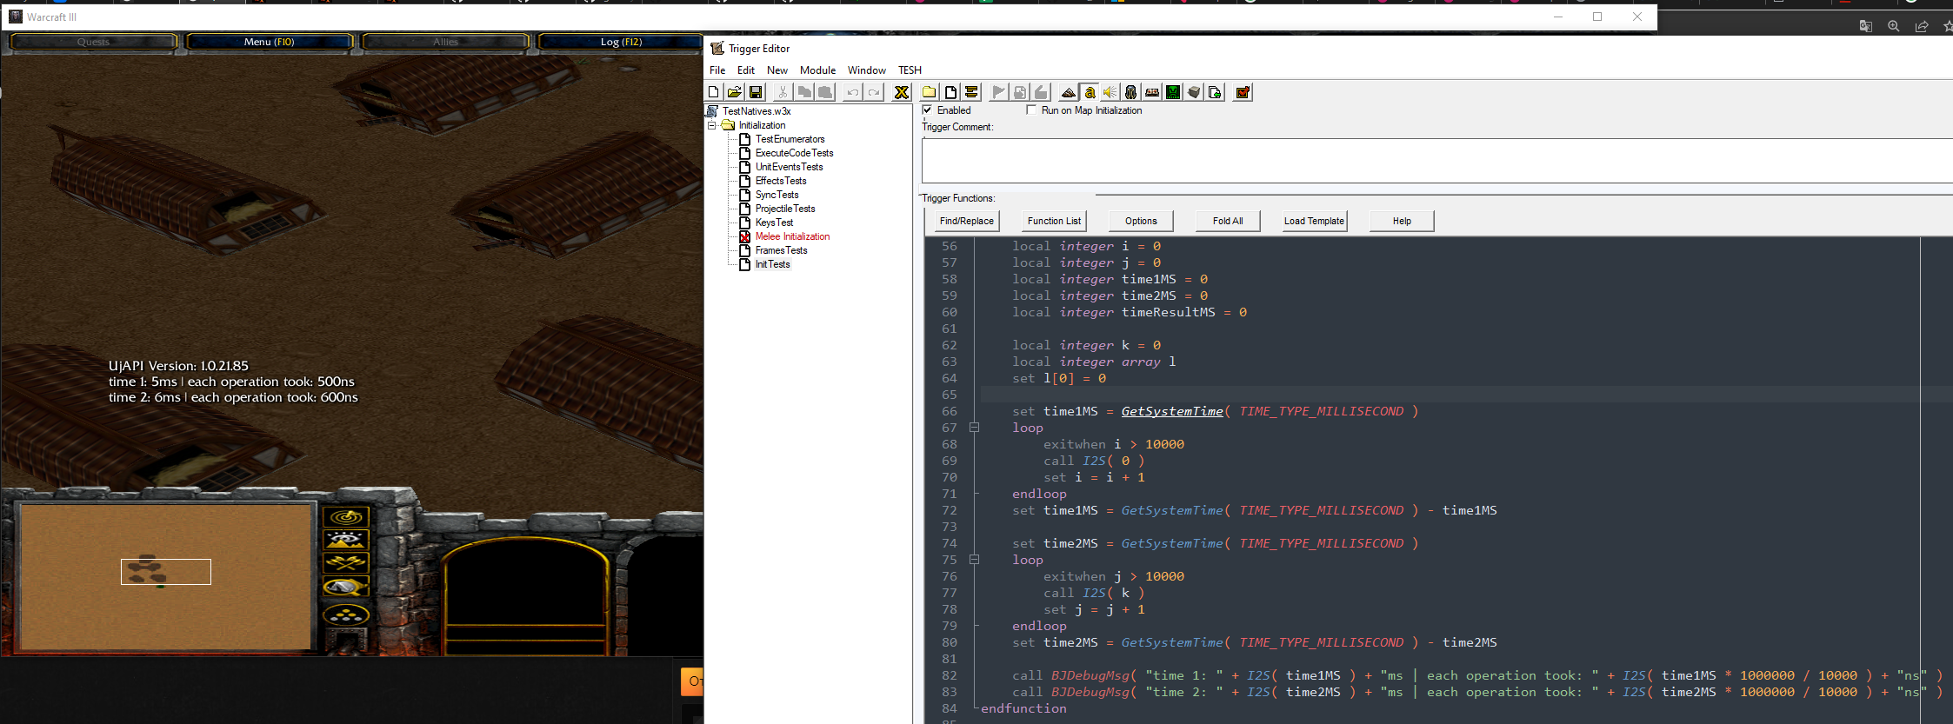This screenshot has width=1953, height=724.
Task: Select the ExecuteCodeTests trigger
Action: tap(794, 153)
